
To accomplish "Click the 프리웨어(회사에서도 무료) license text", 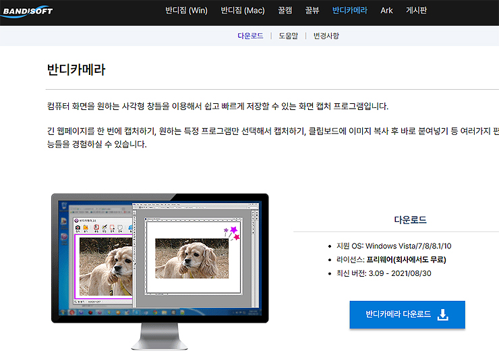I will [407, 260].
